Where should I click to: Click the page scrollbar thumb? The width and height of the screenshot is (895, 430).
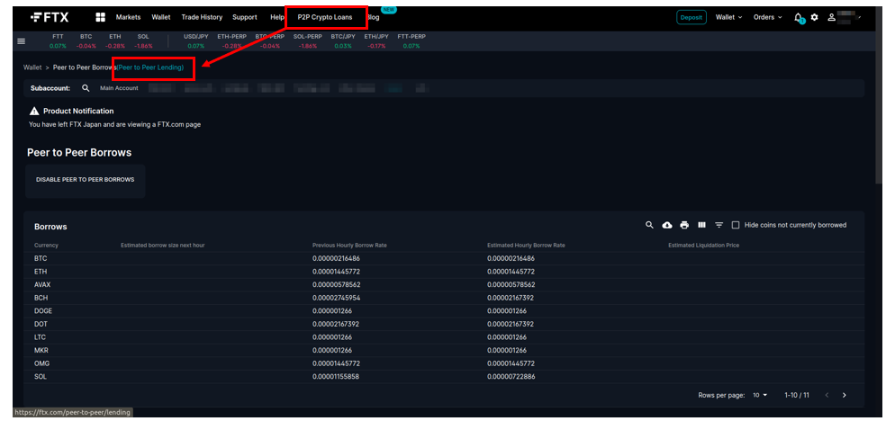(x=878, y=94)
